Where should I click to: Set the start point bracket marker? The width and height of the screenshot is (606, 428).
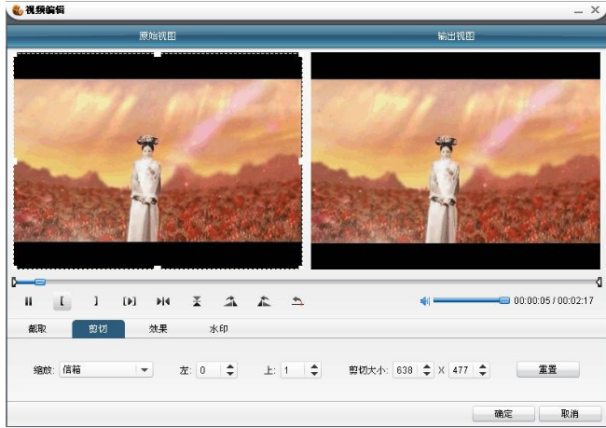coord(62,301)
